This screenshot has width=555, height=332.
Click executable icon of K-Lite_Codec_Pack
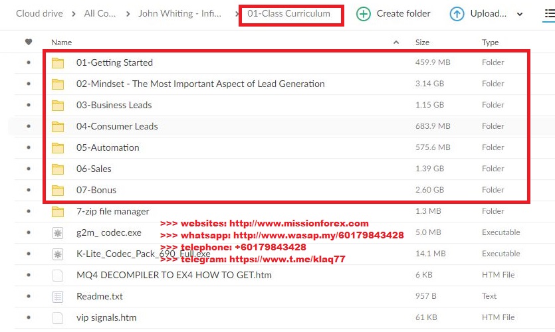pyautogui.click(x=58, y=254)
